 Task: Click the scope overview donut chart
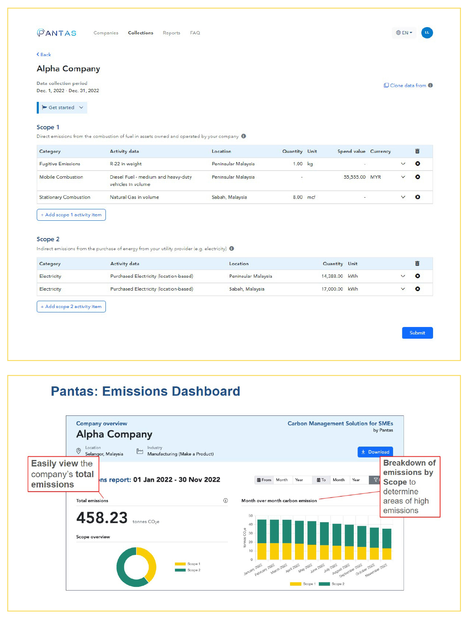137,567
